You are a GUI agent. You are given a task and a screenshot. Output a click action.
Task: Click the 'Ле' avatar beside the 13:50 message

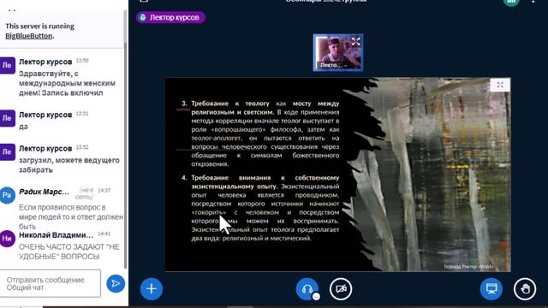point(7,65)
